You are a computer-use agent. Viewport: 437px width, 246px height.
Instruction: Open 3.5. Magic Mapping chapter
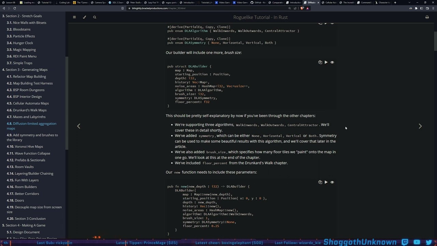point(21,50)
